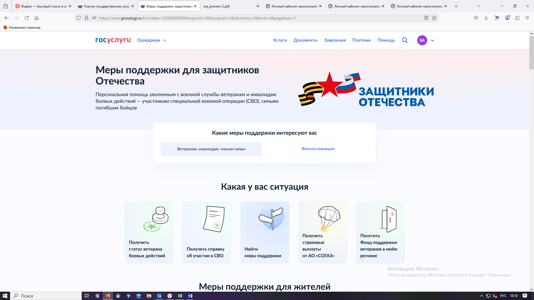Open Получить справку об участии в СВО card
Screen dimensions: 534x300
pyautogui.click(x=207, y=232)
